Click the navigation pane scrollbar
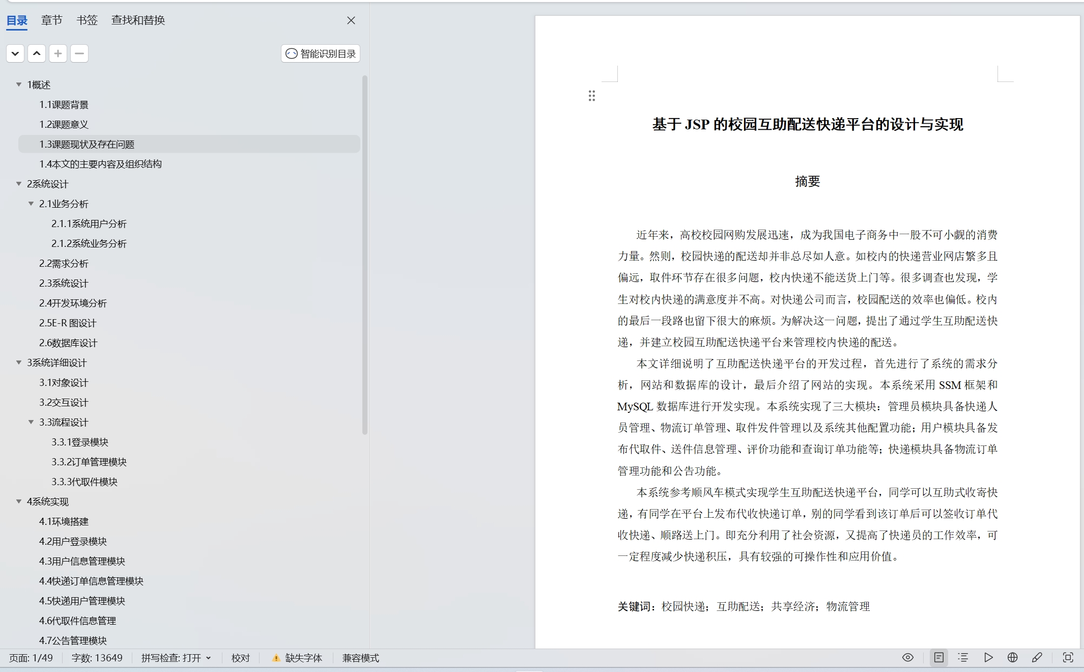The height and width of the screenshot is (672, 1084). click(x=364, y=255)
